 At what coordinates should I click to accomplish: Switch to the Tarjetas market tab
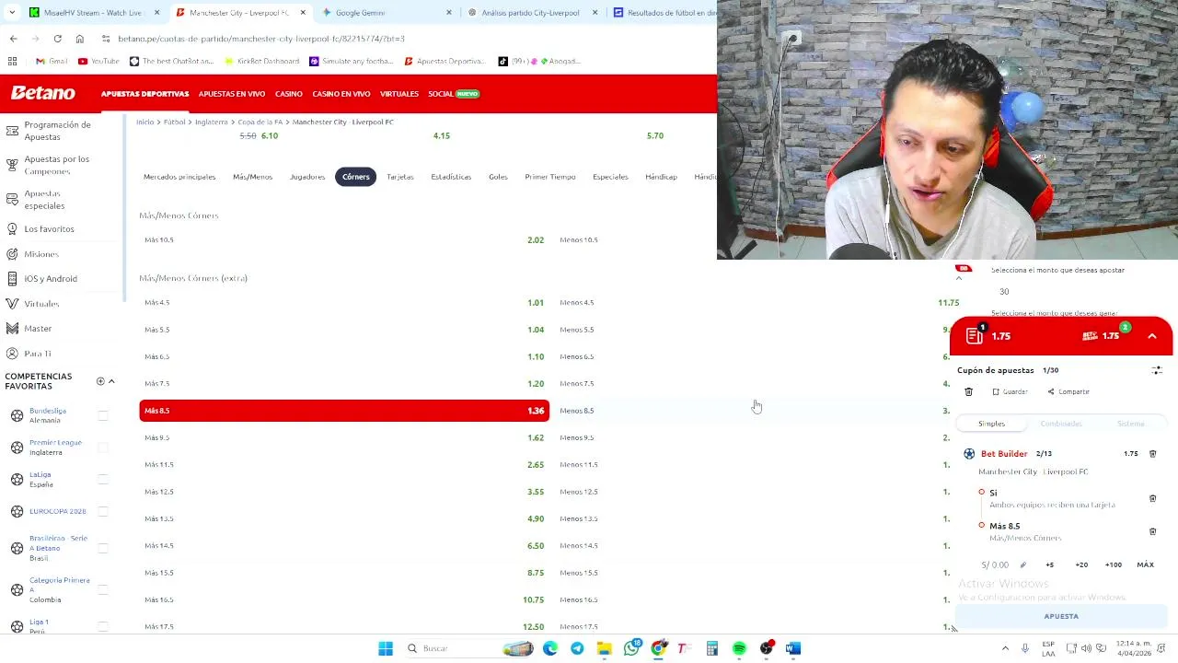coord(400,177)
